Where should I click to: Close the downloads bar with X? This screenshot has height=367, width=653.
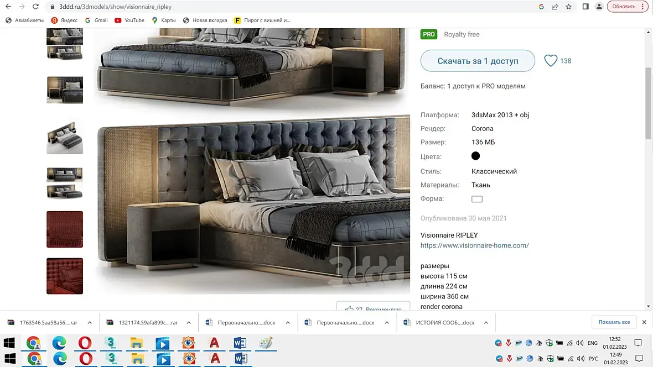tap(644, 322)
